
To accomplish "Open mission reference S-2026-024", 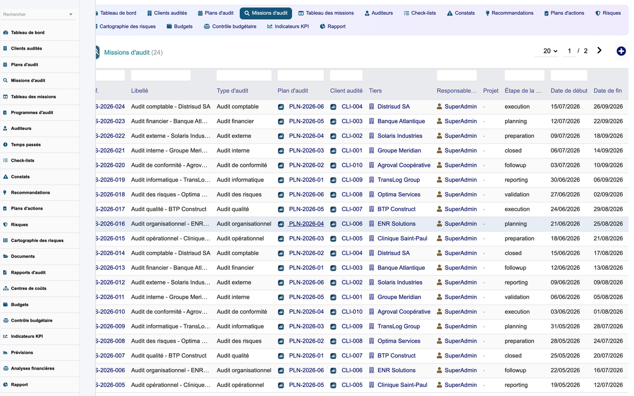I will coord(110,107).
